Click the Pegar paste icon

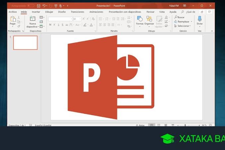coord(13,19)
